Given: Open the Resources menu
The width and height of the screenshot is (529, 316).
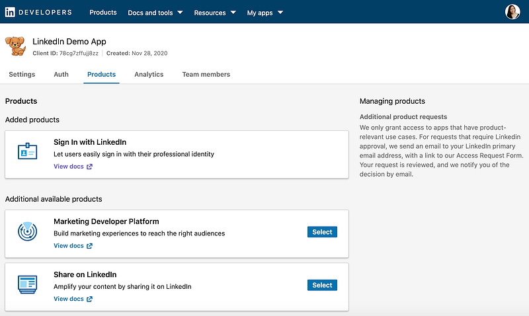Looking at the screenshot, I should (x=215, y=13).
